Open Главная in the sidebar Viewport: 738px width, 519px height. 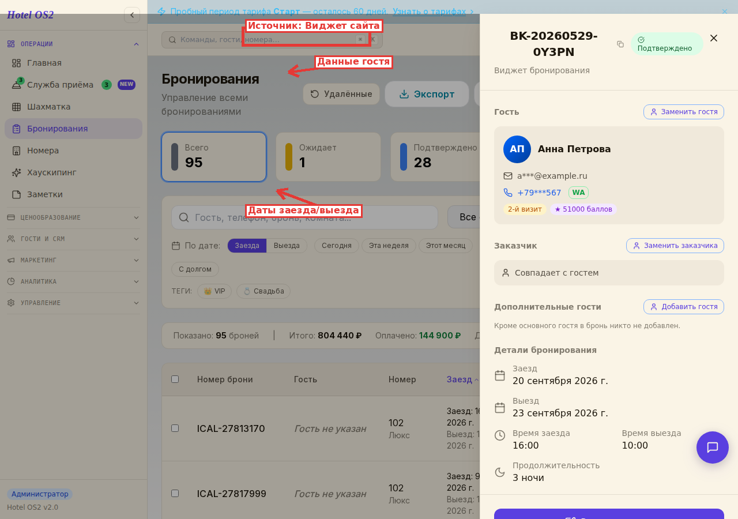pyautogui.click(x=73, y=63)
